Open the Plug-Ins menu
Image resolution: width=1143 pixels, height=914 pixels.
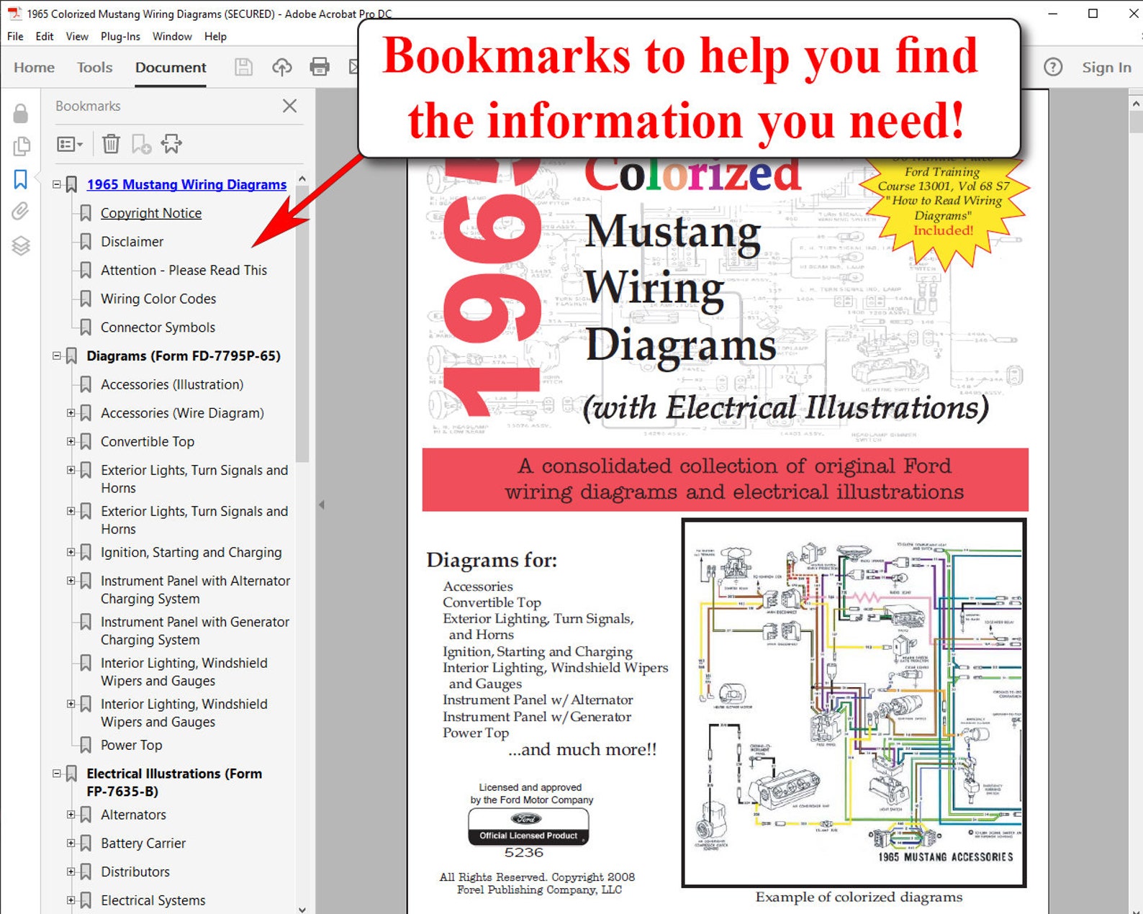tap(120, 36)
